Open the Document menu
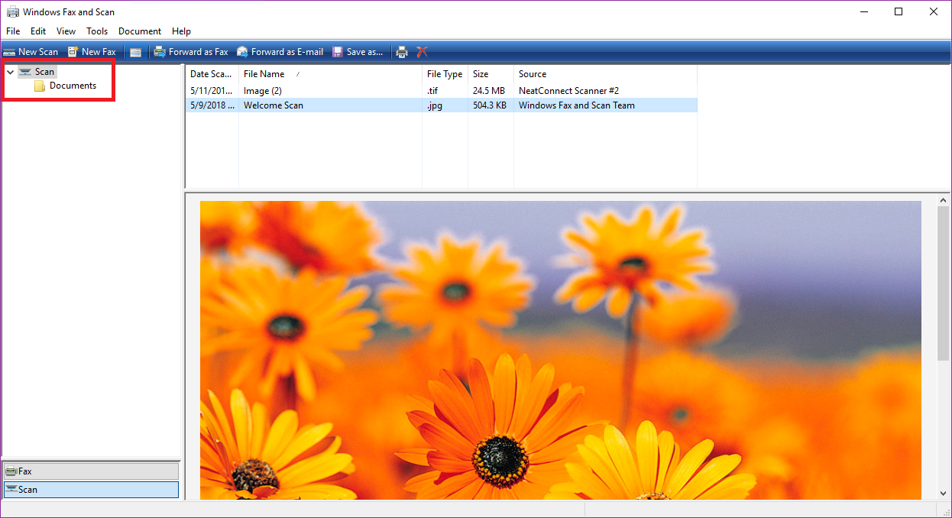Viewport: 952px width, 518px height. coord(140,31)
